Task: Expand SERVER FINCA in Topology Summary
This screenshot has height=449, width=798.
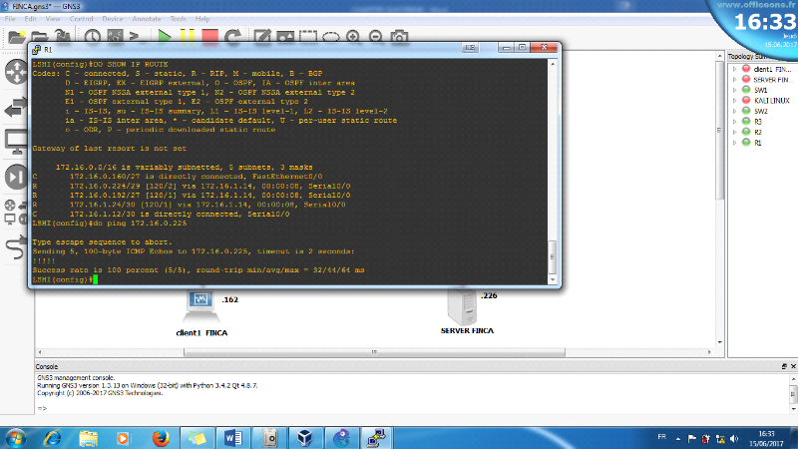Action: (734, 80)
